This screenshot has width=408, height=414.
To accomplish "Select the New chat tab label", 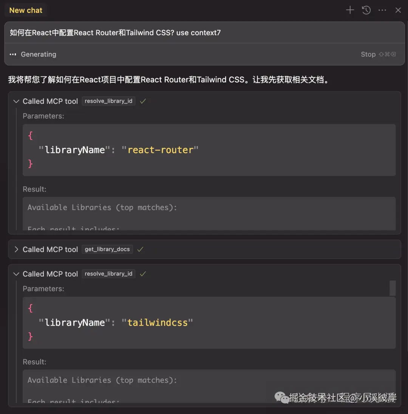I will [25, 10].
